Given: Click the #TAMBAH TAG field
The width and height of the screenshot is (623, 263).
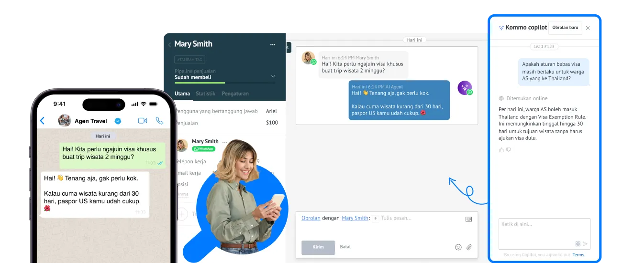Looking at the screenshot, I should click(189, 60).
